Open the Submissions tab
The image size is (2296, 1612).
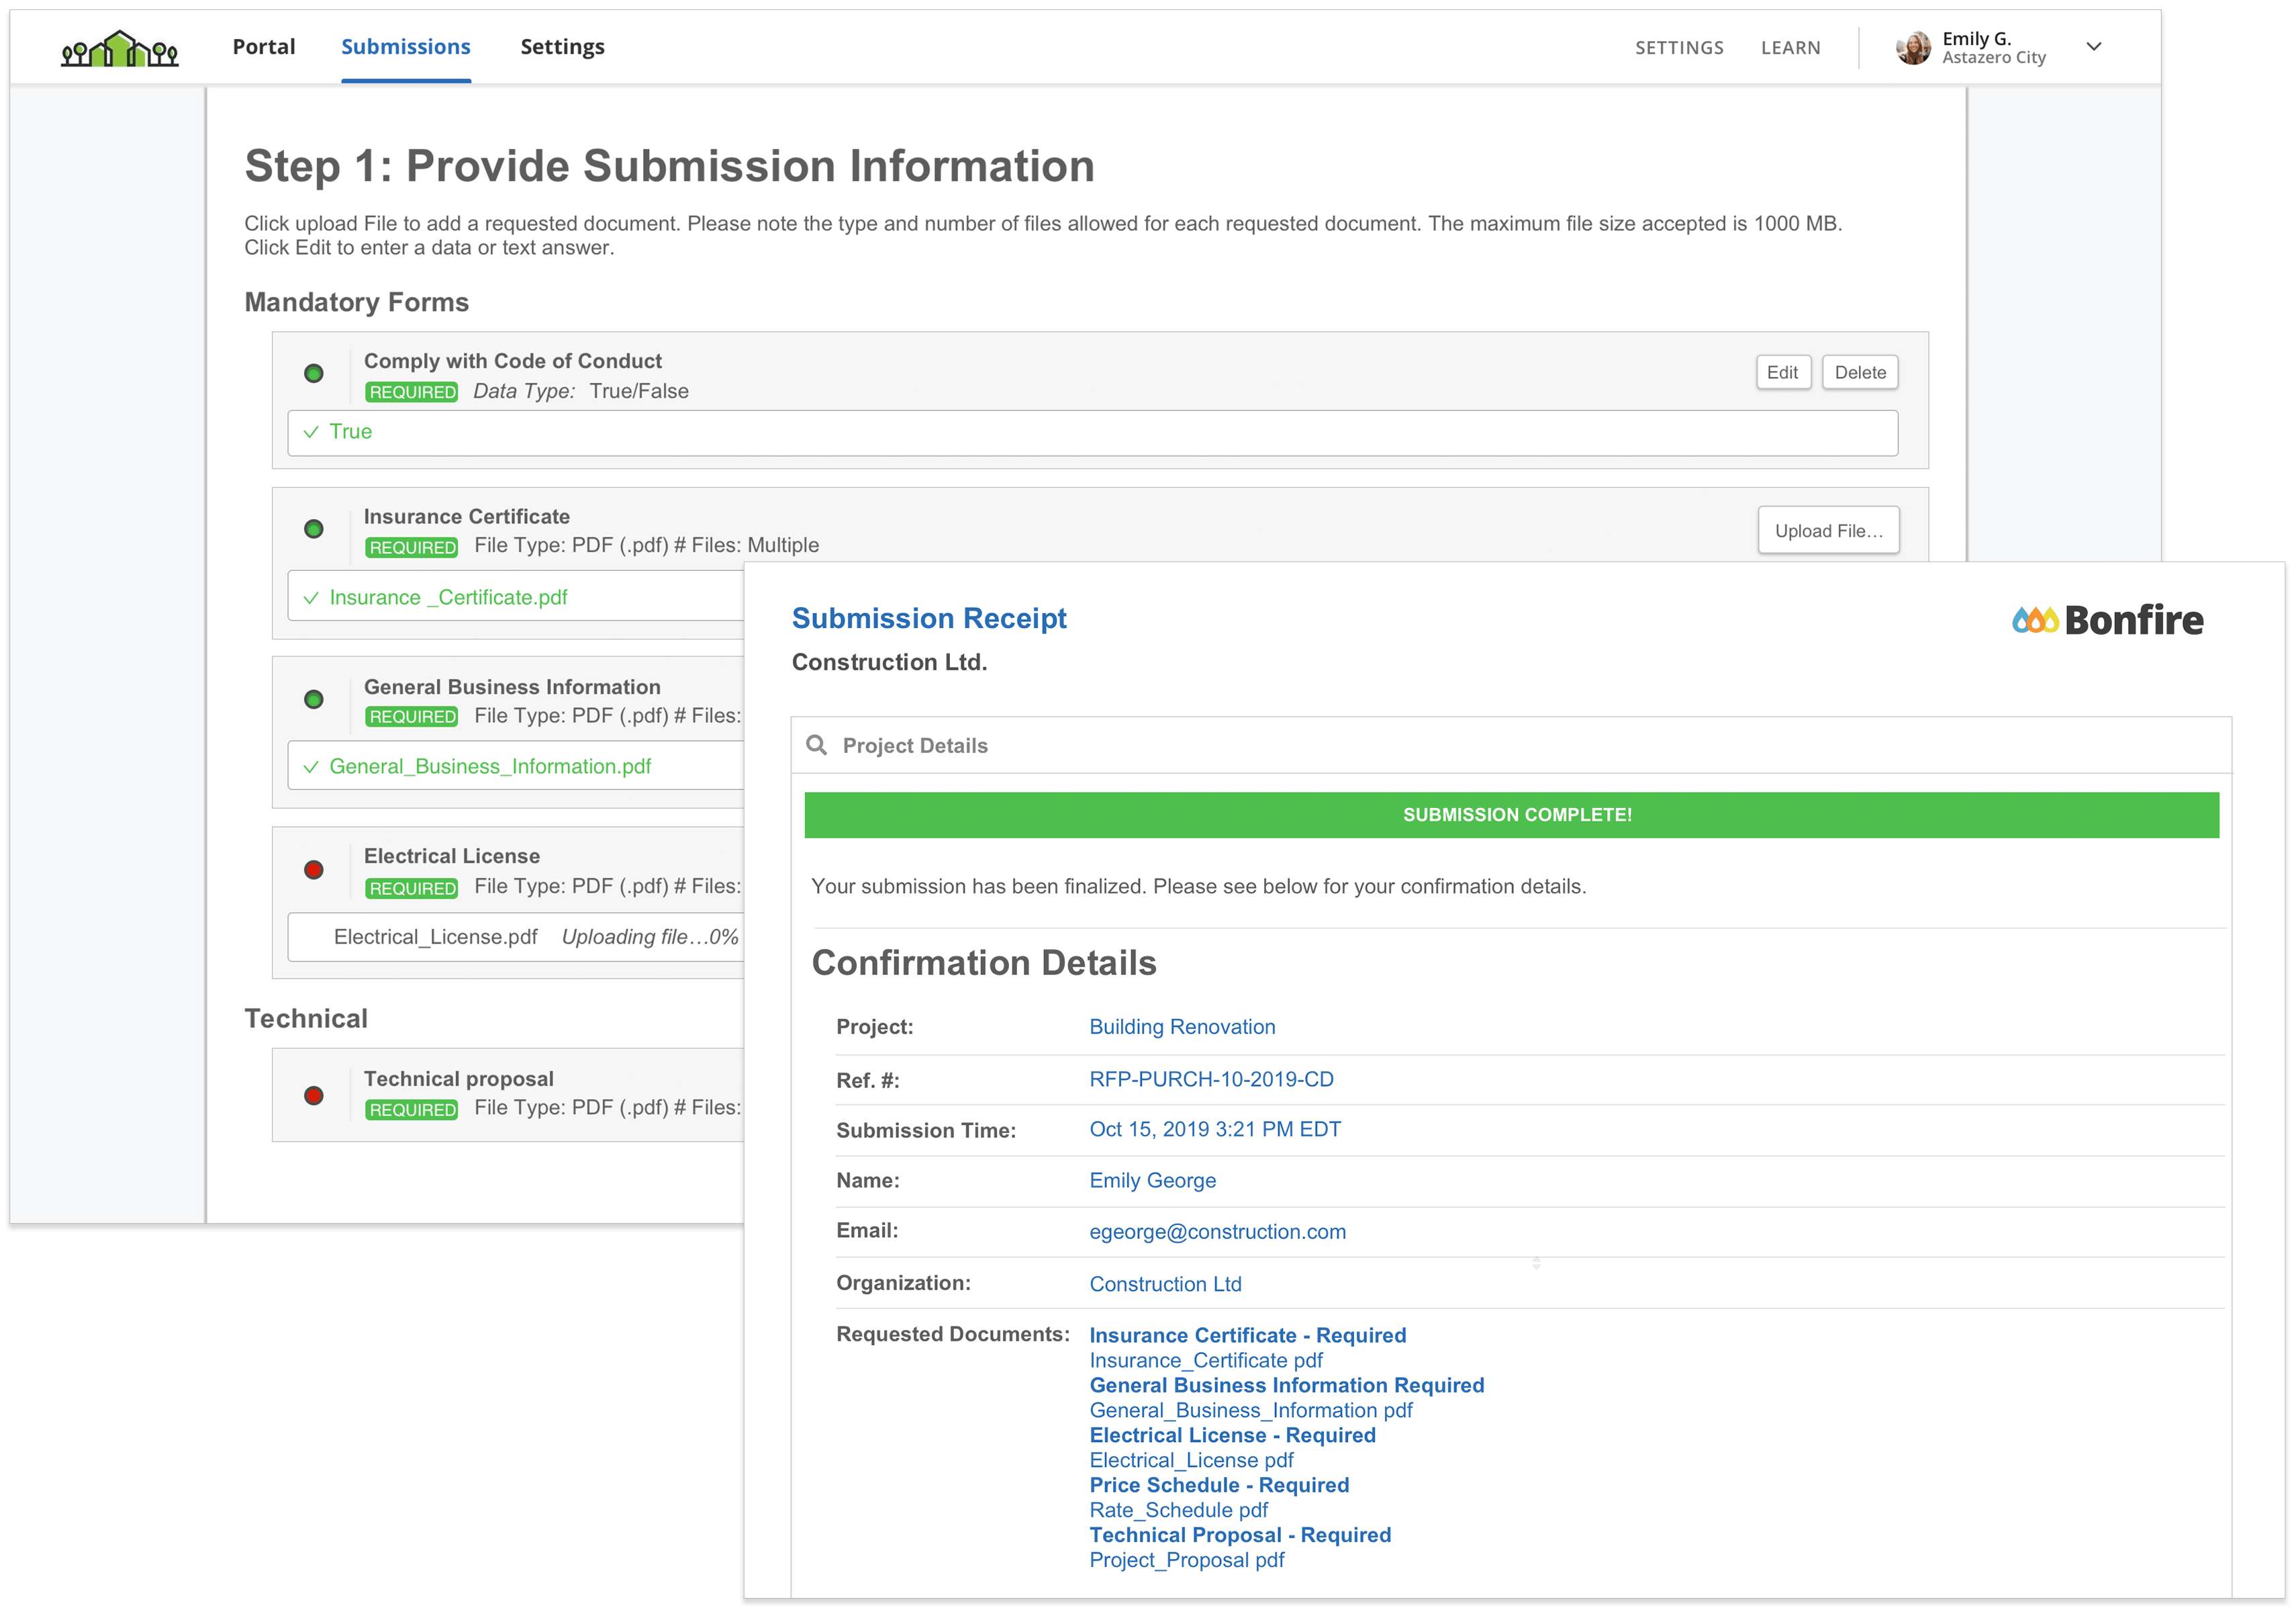pos(405,47)
